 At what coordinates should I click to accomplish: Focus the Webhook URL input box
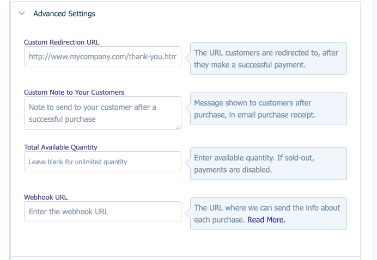click(x=102, y=212)
